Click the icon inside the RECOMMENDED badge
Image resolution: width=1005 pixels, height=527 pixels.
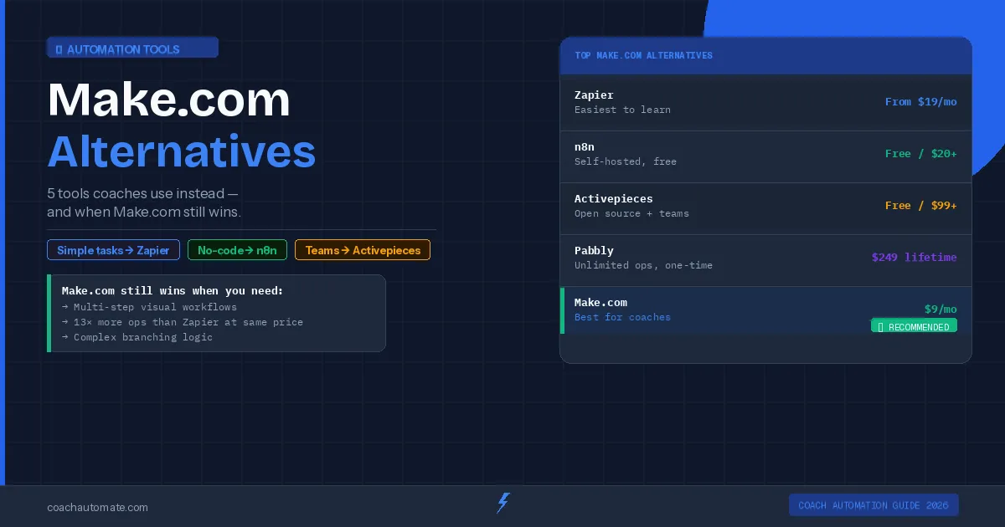tap(880, 326)
